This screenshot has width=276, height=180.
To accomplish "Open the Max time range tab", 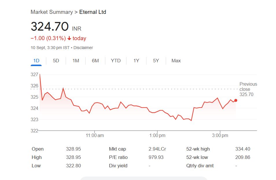I will click(x=176, y=61).
